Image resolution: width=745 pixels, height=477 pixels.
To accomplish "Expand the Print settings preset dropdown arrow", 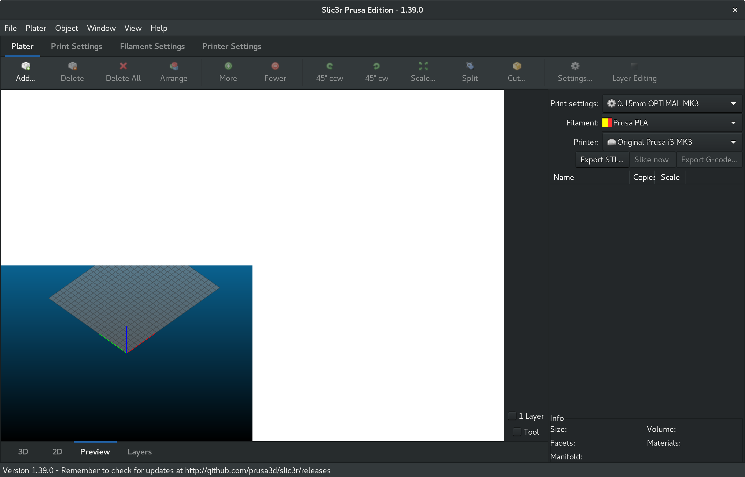I will (x=733, y=103).
